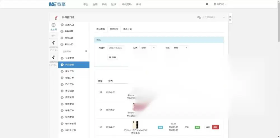Screen dimensions: 280x138
Task: Open the 系统帮助 top menu
Action: click(x=127, y=4)
